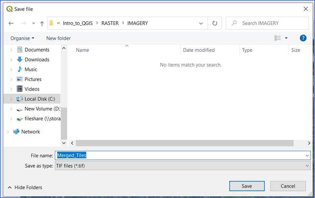Open recent locations dropdown chevron
Viewport: 315px width, 198px height.
34,24
